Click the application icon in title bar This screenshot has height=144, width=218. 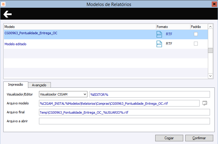[x=4, y=4]
